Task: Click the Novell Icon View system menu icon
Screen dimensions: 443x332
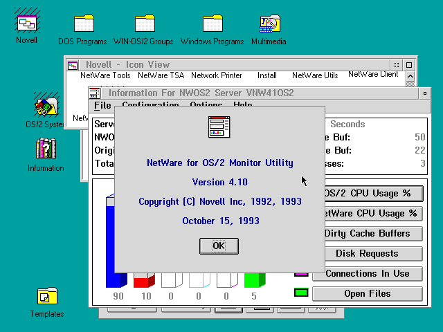Action: pos(73,66)
